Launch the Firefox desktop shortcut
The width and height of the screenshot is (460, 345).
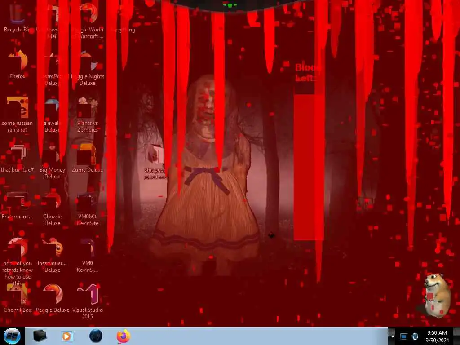17,65
